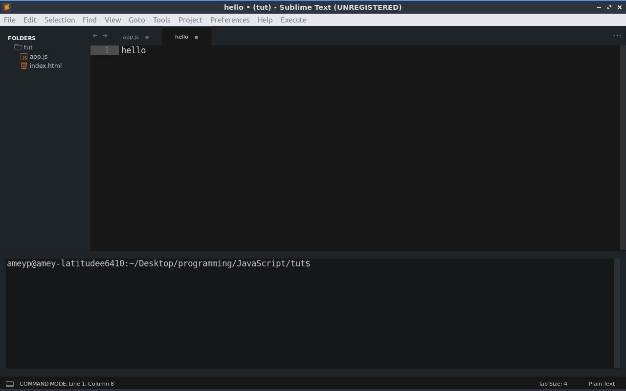
Task: Open index.html from the sidebar
Action: pyautogui.click(x=45, y=66)
